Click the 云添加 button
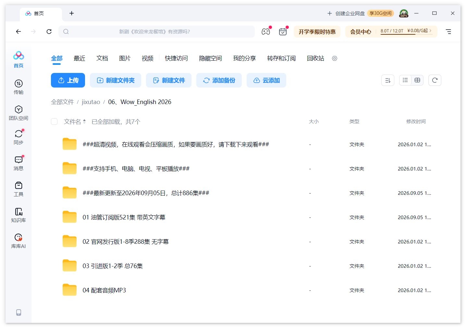 [266, 80]
